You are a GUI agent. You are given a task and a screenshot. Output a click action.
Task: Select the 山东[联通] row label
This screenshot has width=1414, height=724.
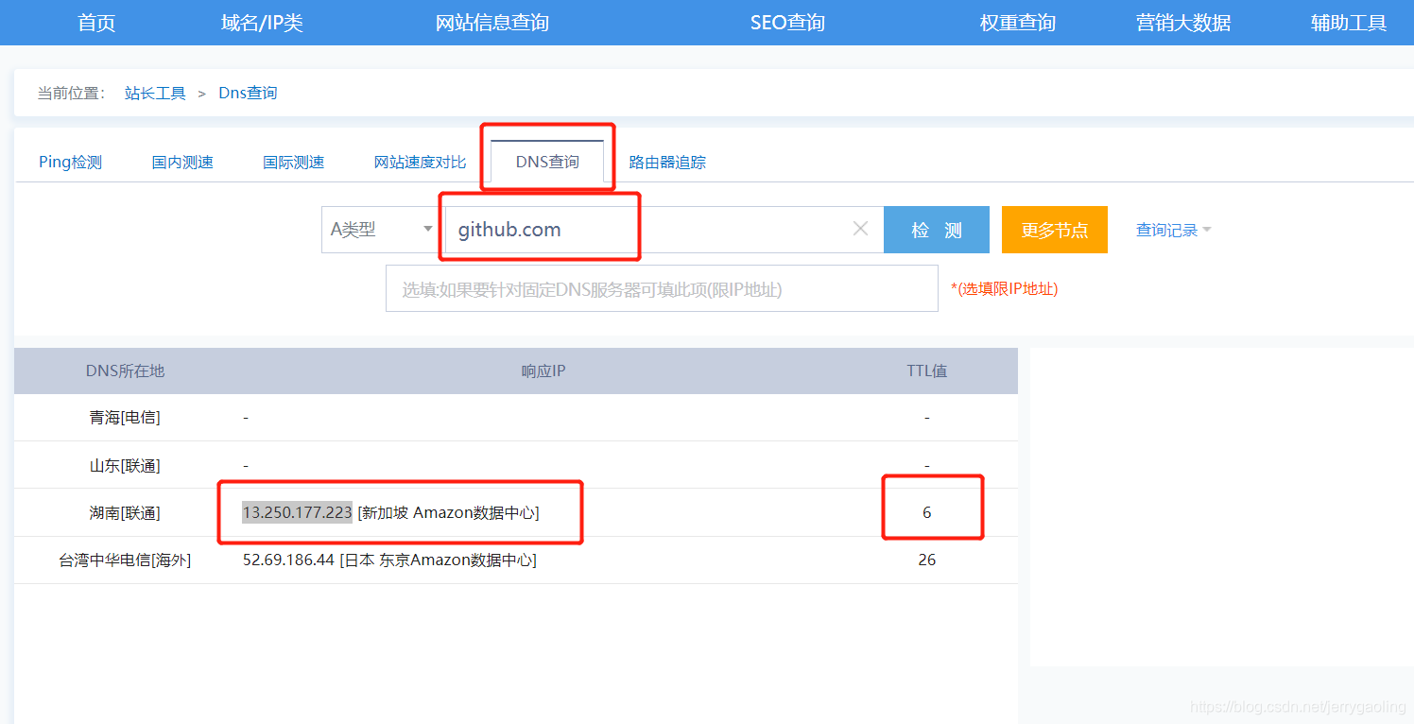click(x=125, y=465)
